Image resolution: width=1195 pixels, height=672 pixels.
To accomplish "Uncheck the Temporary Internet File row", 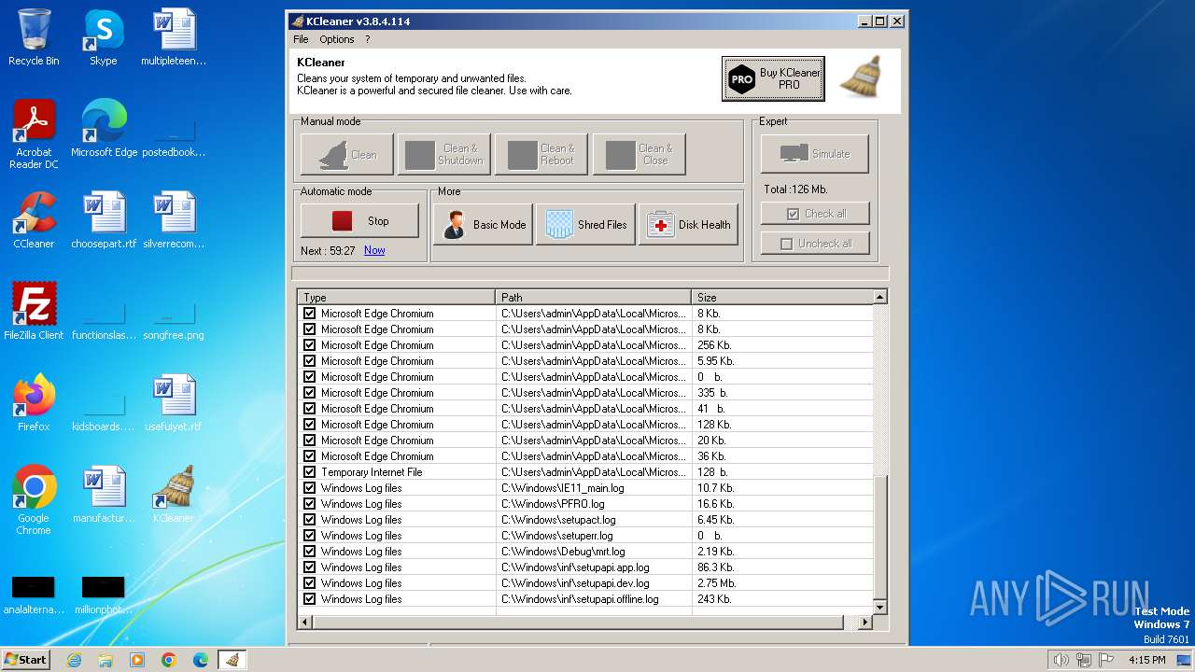I will (310, 472).
